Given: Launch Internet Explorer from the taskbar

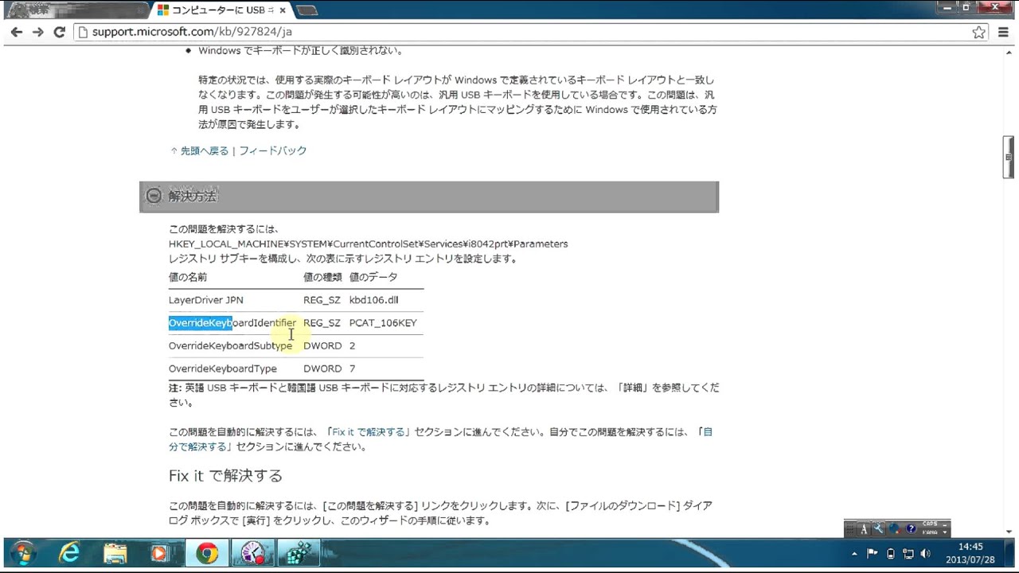Looking at the screenshot, I should click(x=69, y=553).
